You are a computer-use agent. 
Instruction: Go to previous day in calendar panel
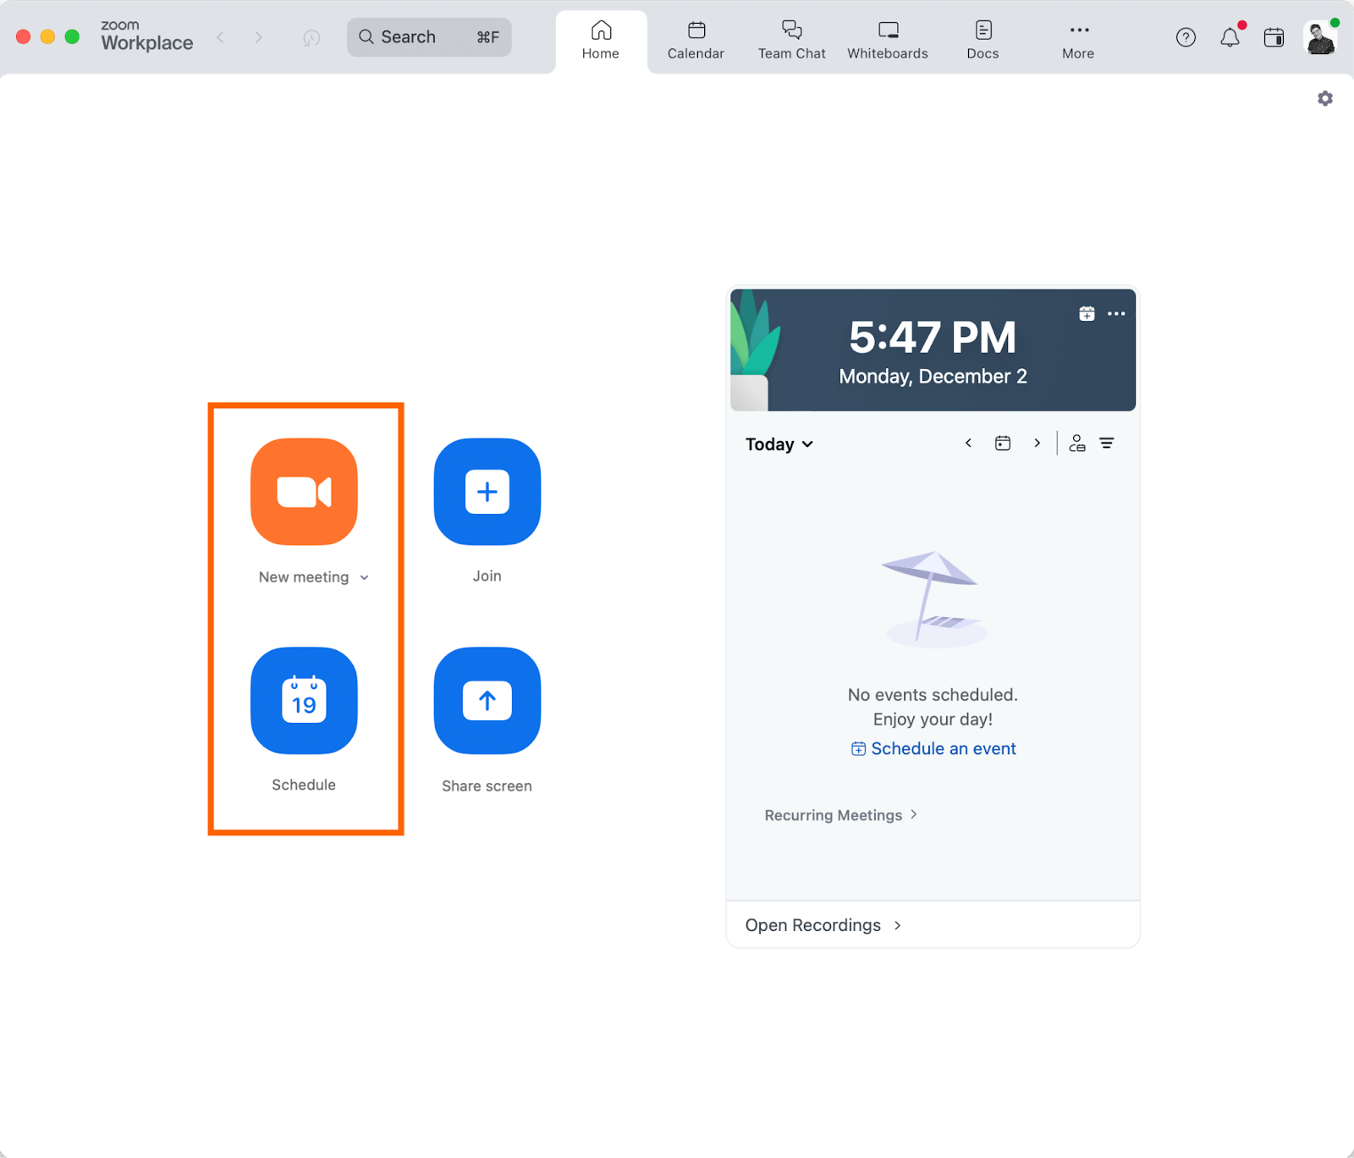pyautogui.click(x=969, y=444)
